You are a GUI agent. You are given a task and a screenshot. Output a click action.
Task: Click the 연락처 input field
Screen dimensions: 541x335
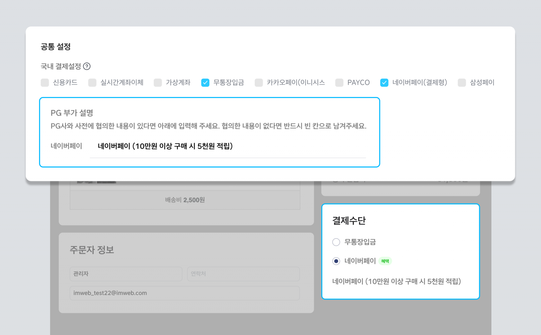tap(243, 274)
